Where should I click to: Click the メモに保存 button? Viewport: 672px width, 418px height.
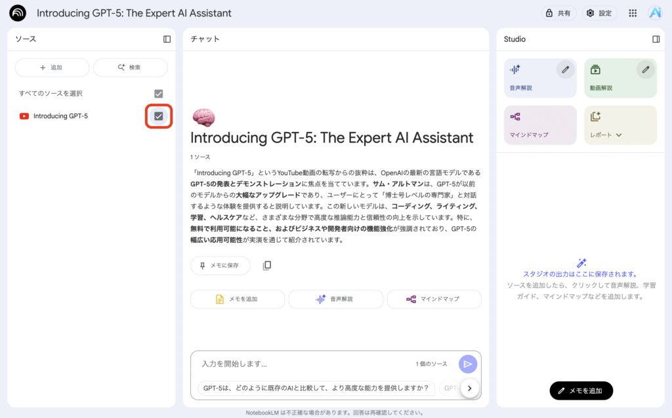(220, 266)
